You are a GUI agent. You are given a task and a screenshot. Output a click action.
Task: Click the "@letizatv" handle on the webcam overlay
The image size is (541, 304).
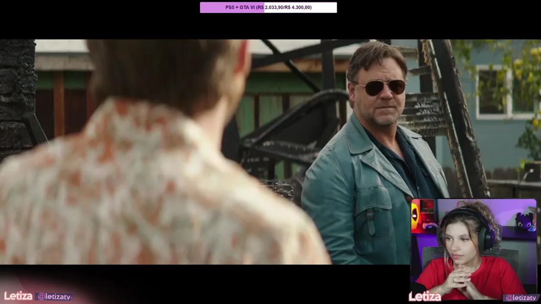point(521,298)
